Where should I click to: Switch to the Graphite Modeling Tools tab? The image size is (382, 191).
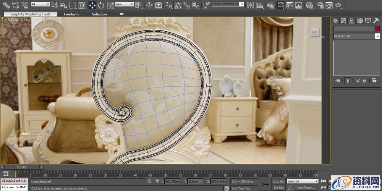pos(30,14)
